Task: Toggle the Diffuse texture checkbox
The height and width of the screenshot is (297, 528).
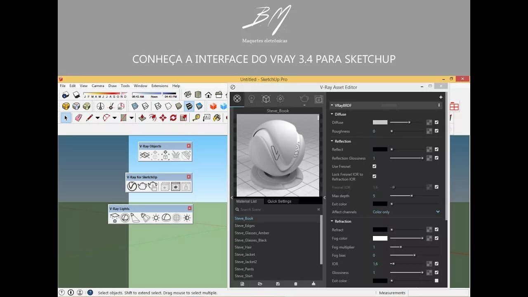Action: point(436,122)
